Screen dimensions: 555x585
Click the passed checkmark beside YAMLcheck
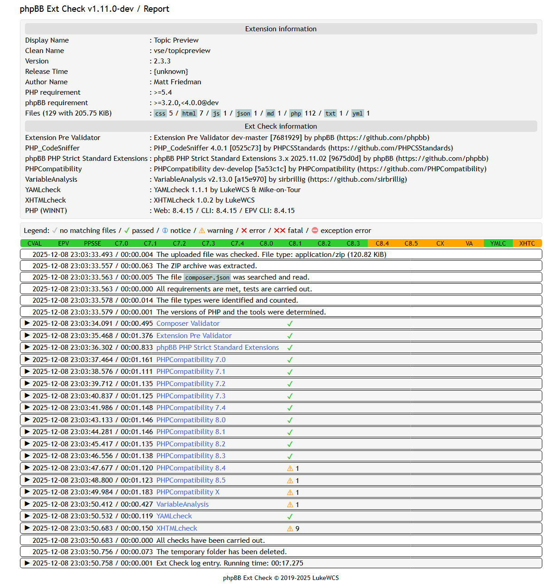pyautogui.click(x=290, y=517)
